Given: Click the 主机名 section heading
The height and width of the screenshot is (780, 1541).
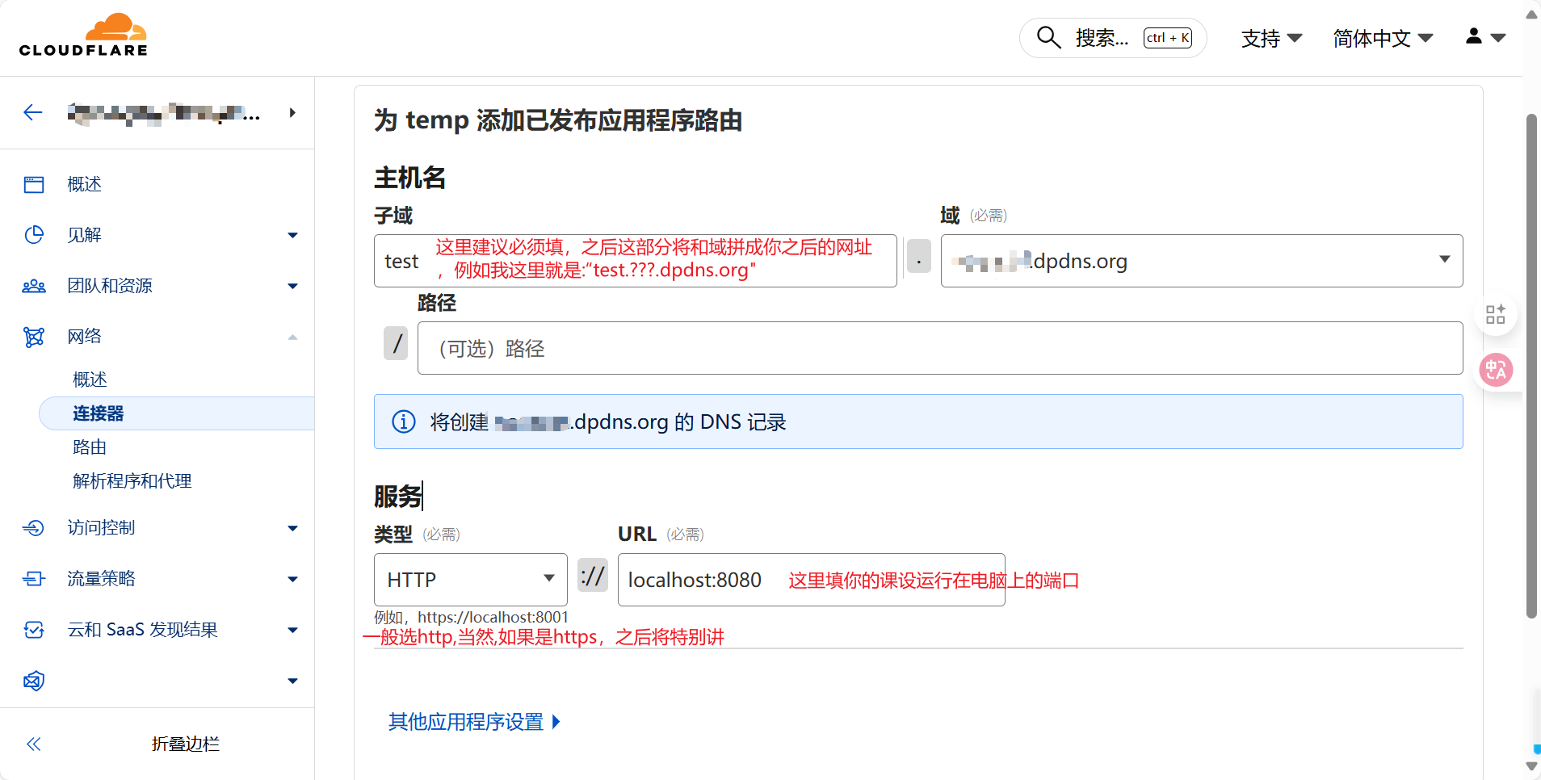Looking at the screenshot, I should click(410, 177).
